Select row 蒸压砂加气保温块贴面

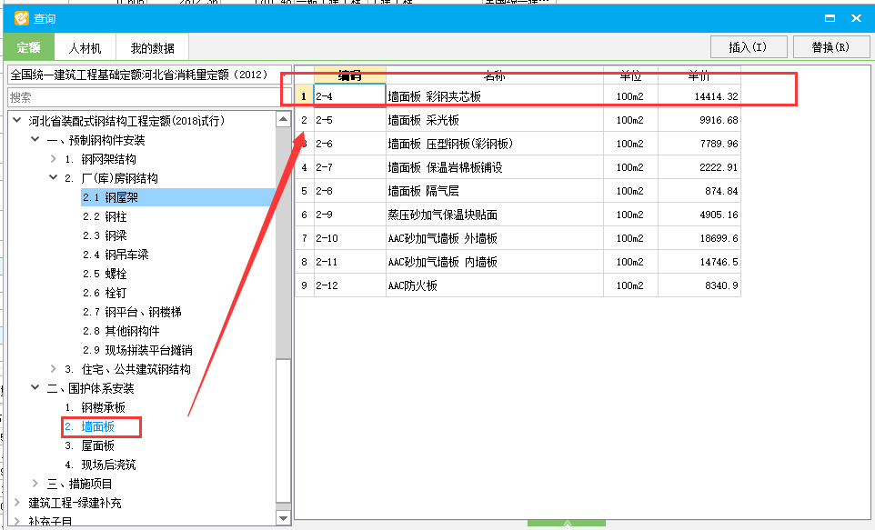point(518,215)
